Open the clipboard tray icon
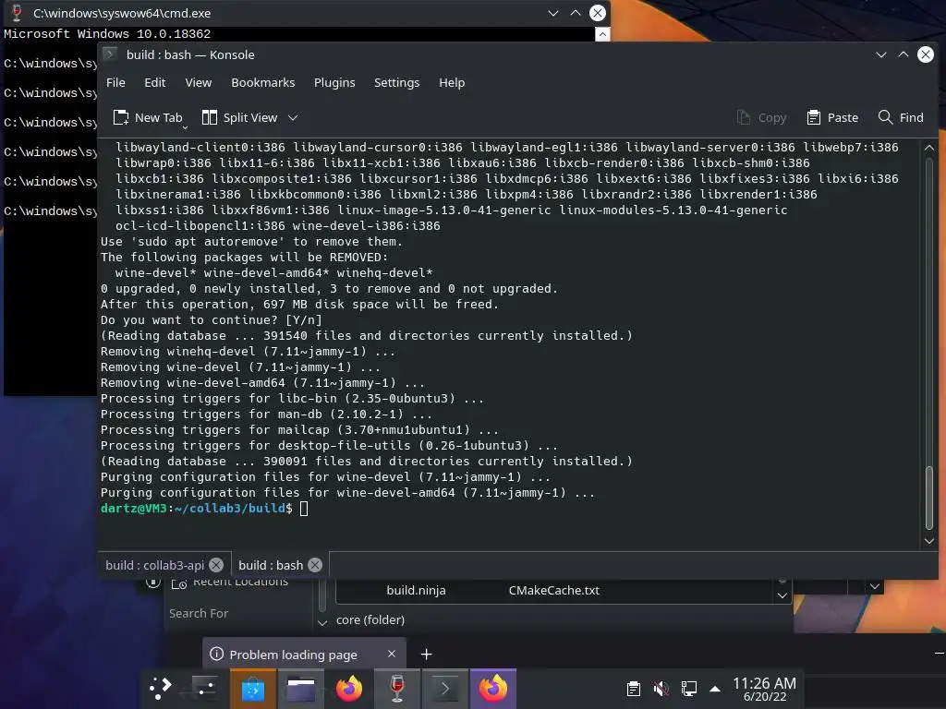946x709 pixels. tap(633, 689)
